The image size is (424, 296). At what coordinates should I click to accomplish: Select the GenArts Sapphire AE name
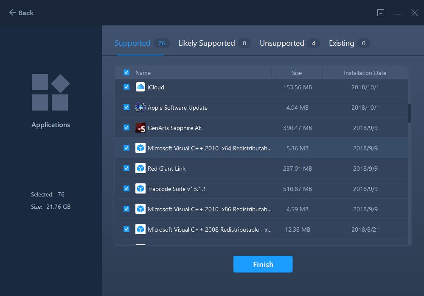(174, 128)
